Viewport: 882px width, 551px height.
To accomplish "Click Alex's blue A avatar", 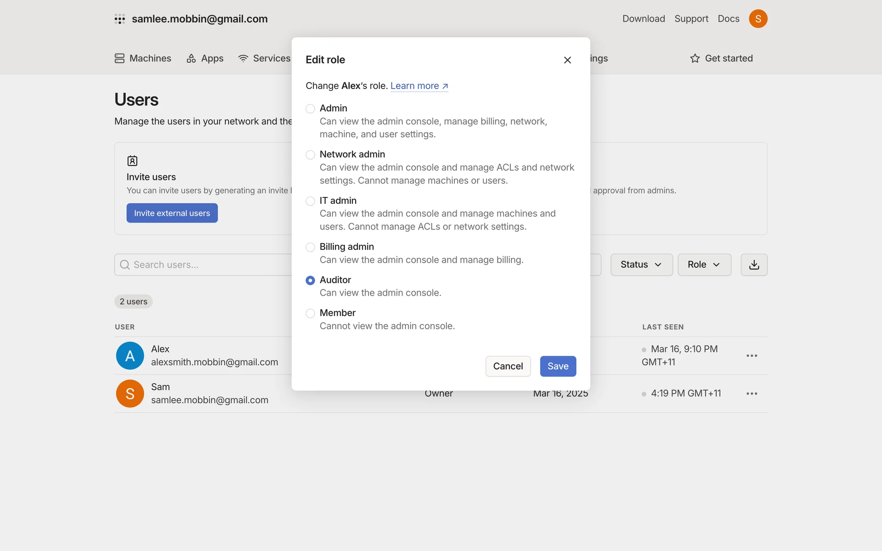I will tap(130, 356).
